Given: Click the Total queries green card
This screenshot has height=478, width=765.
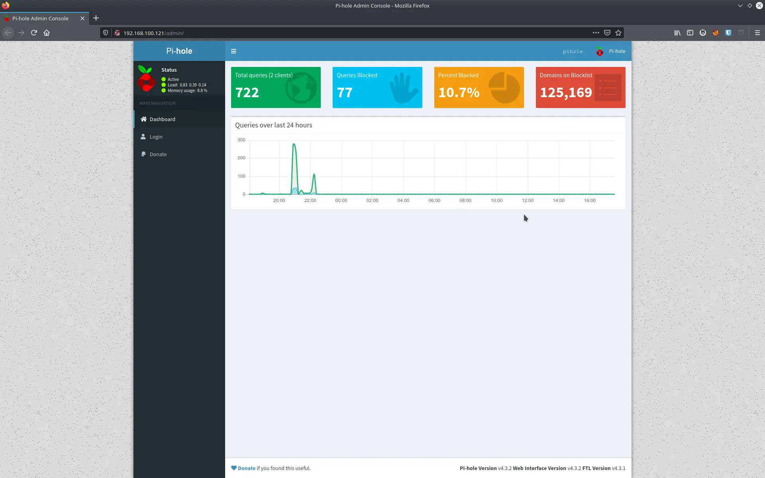Looking at the screenshot, I should [276, 87].
